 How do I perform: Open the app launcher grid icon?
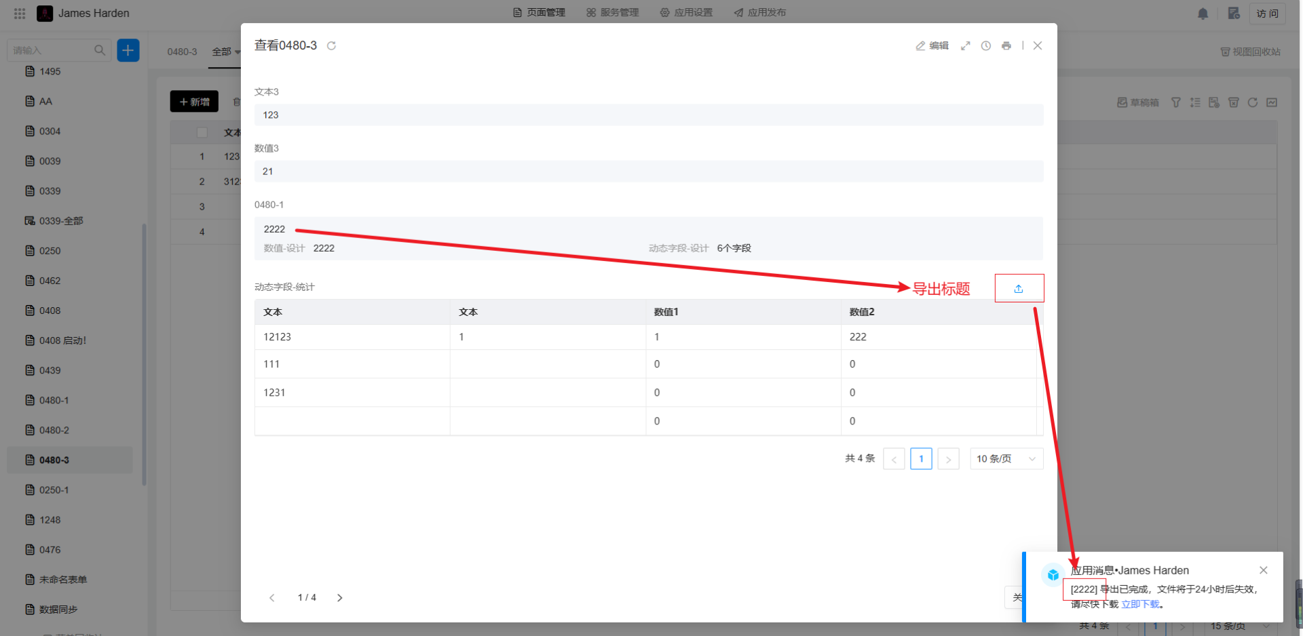click(x=20, y=14)
